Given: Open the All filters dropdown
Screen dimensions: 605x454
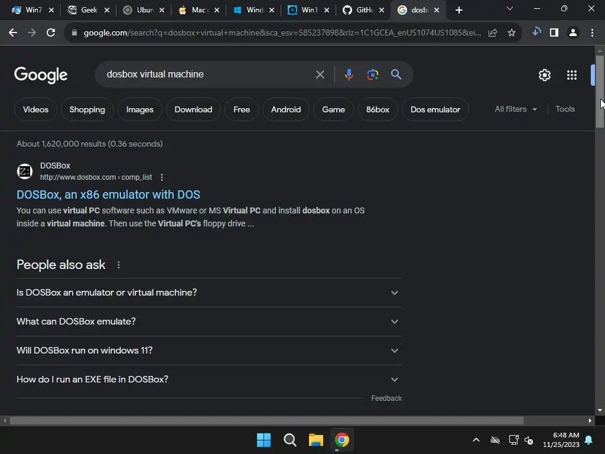Looking at the screenshot, I should (x=515, y=109).
